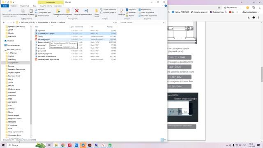Screen dimensions: 263x148
Task: Open the recent locations dropdown arrow
Action: click(11, 22)
